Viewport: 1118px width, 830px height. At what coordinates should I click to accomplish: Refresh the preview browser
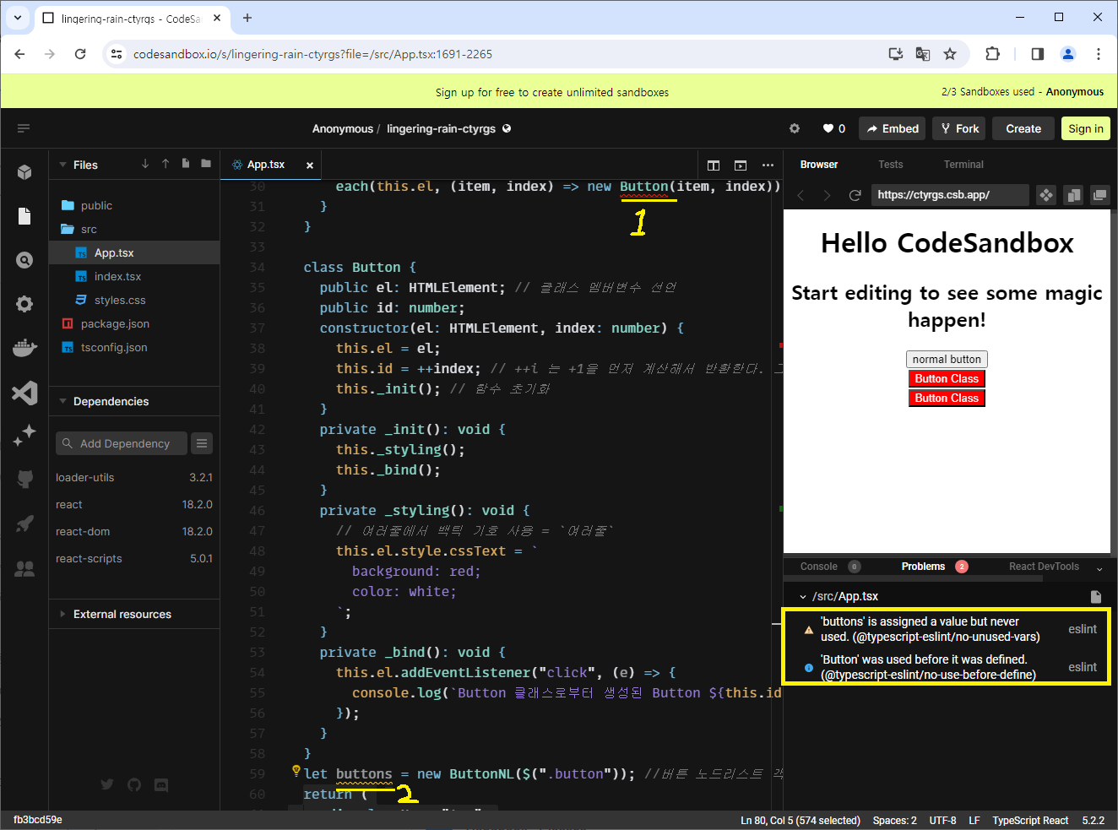coord(855,195)
